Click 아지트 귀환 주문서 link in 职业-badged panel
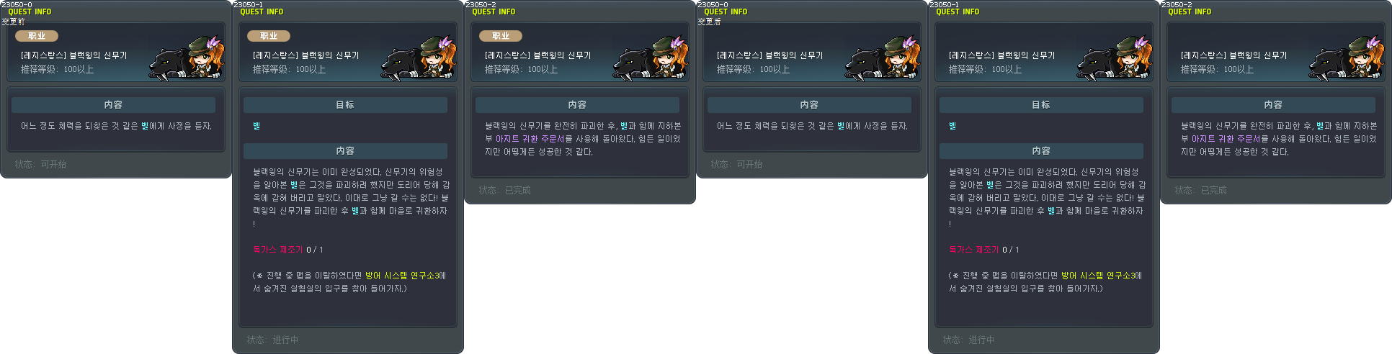Image resolution: width=1392 pixels, height=354 pixels. pos(530,139)
